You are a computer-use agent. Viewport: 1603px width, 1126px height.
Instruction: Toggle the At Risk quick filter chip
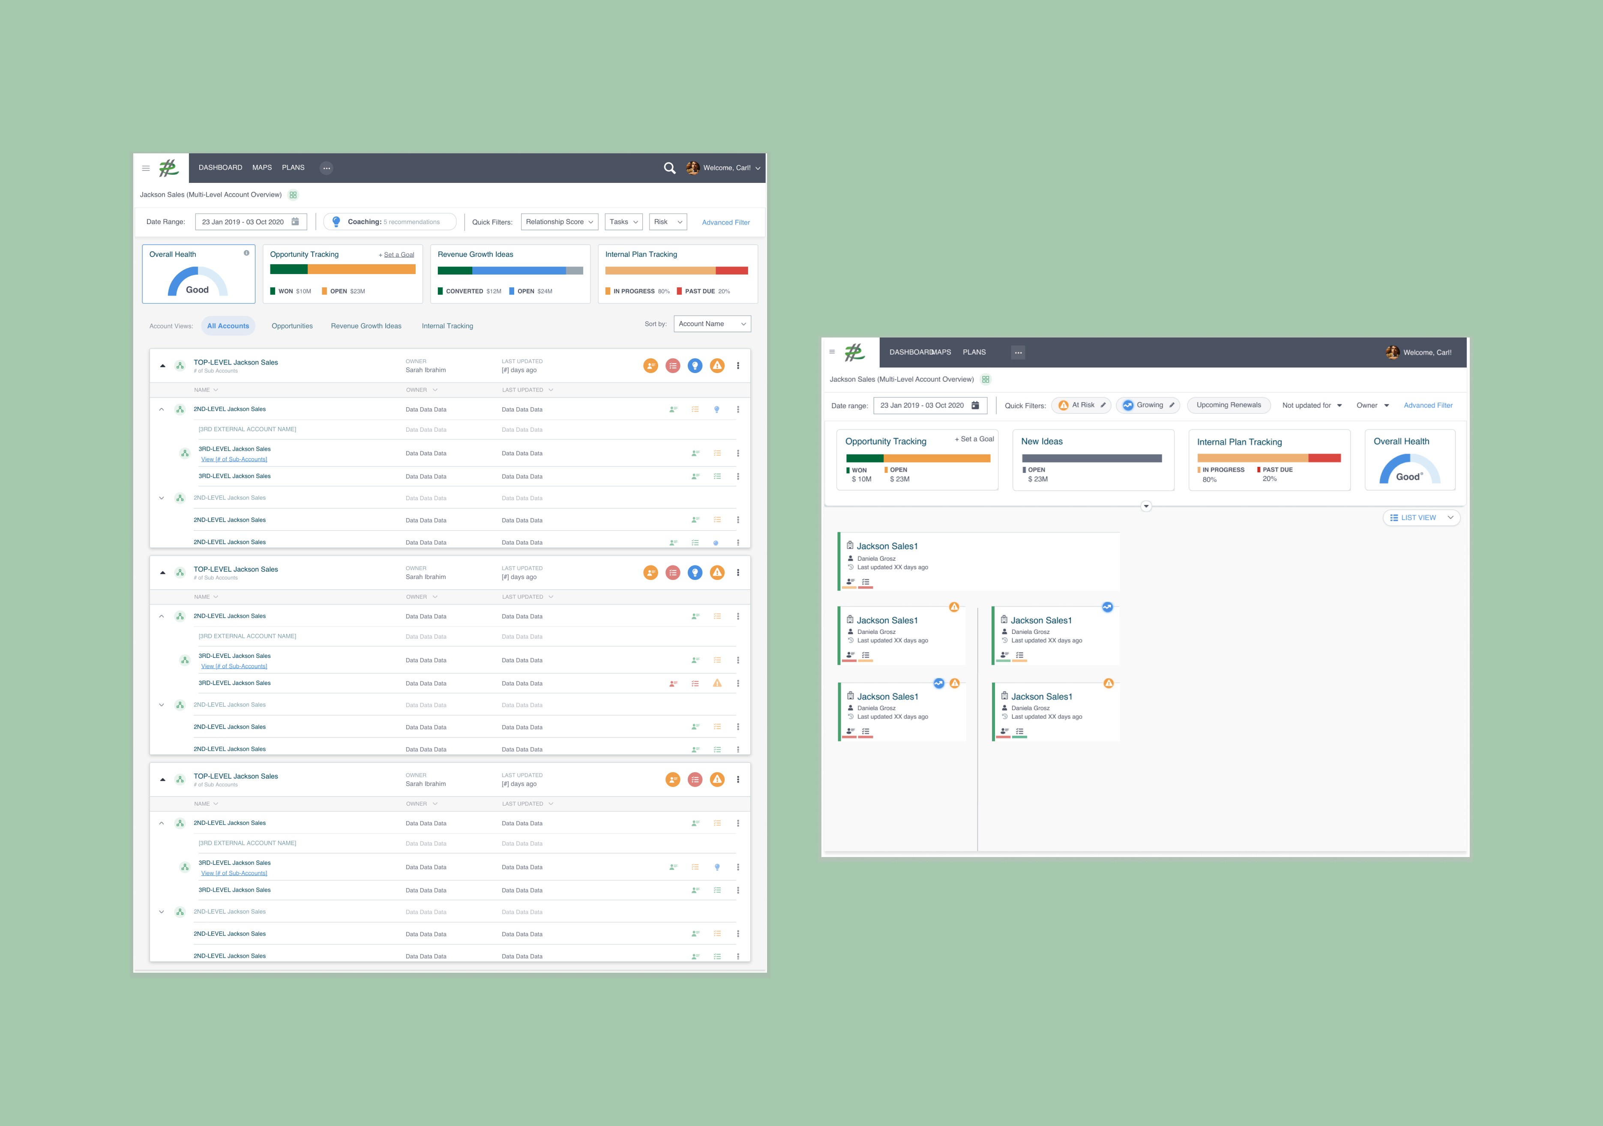click(1081, 405)
